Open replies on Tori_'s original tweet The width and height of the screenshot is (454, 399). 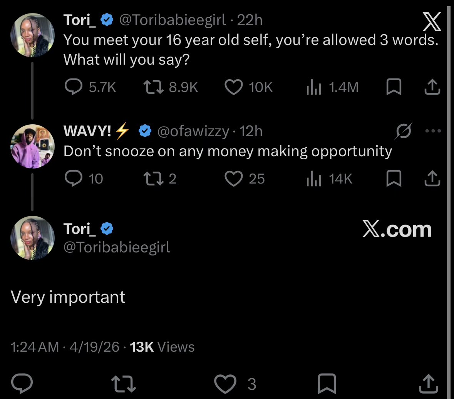pos(74,87)
